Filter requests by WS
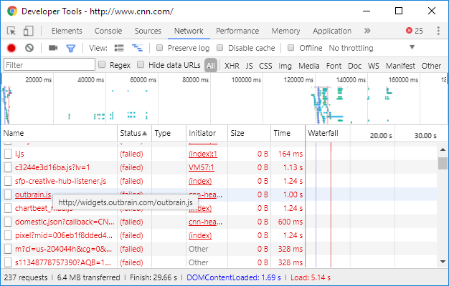449x286 pixels. click(x=374, y=66)
